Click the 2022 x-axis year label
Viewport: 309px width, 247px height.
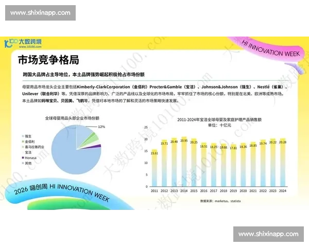click(263, 191)
